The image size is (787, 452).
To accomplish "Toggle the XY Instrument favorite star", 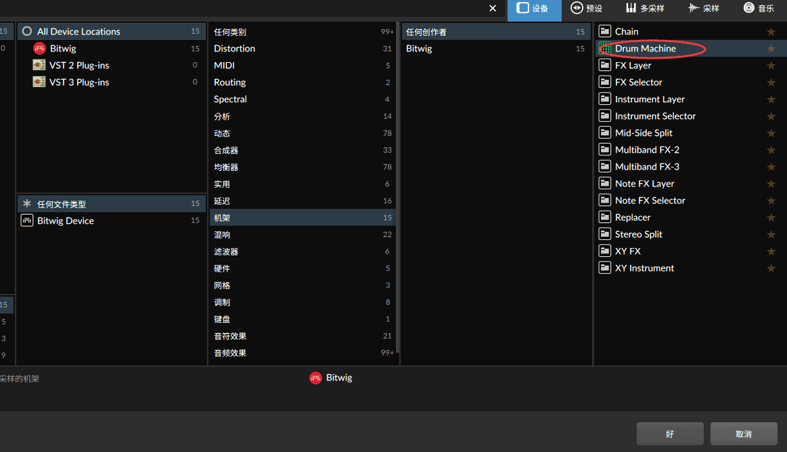I will pyautogui.click(x=771, y=268).
